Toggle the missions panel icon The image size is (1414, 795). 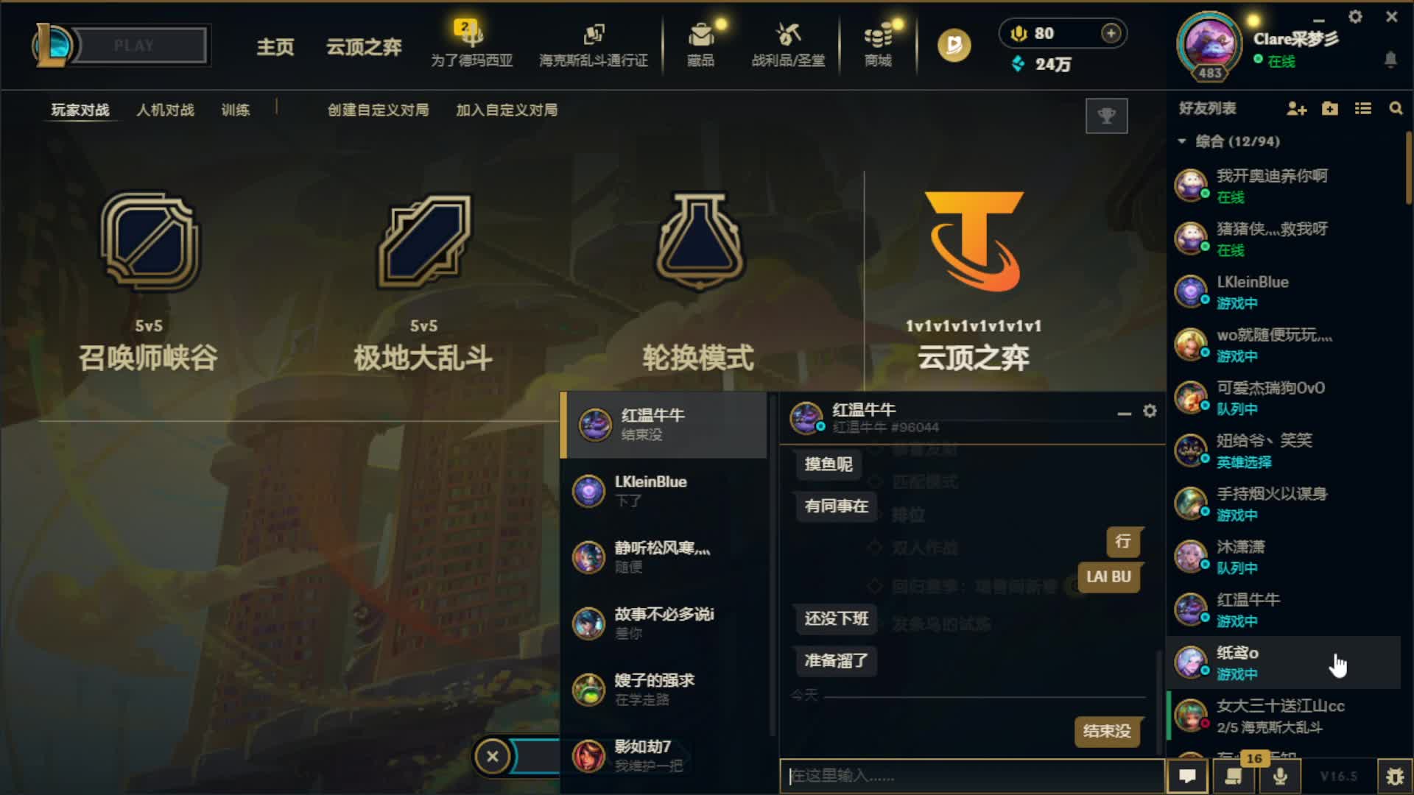1234,776
